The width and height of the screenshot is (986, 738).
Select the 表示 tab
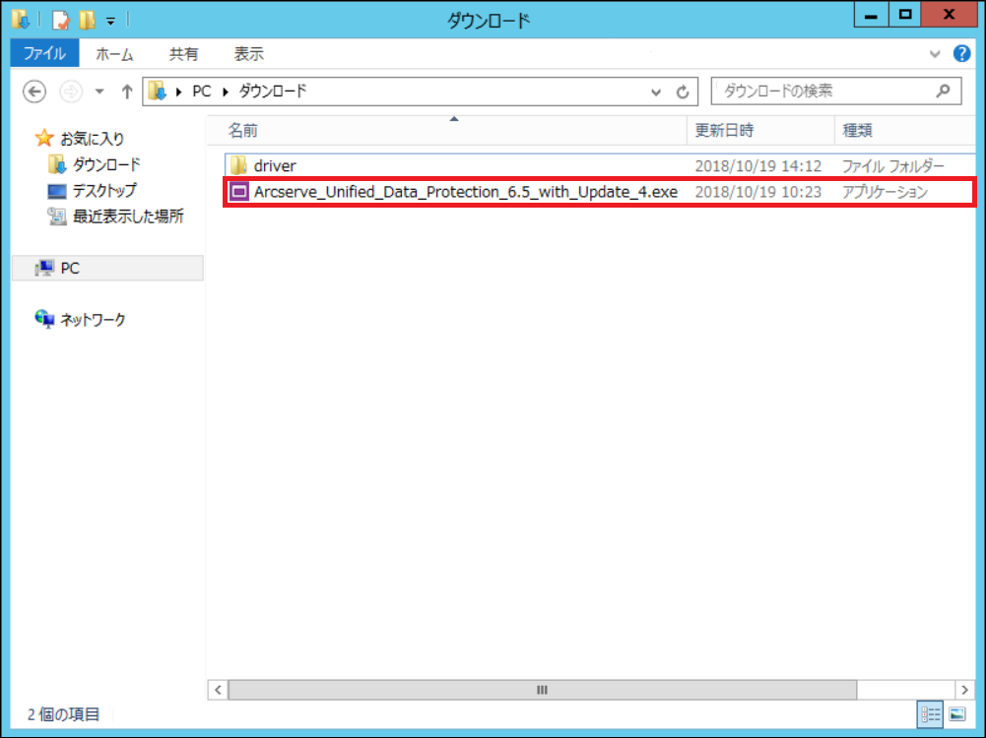(x=248, y=54)
